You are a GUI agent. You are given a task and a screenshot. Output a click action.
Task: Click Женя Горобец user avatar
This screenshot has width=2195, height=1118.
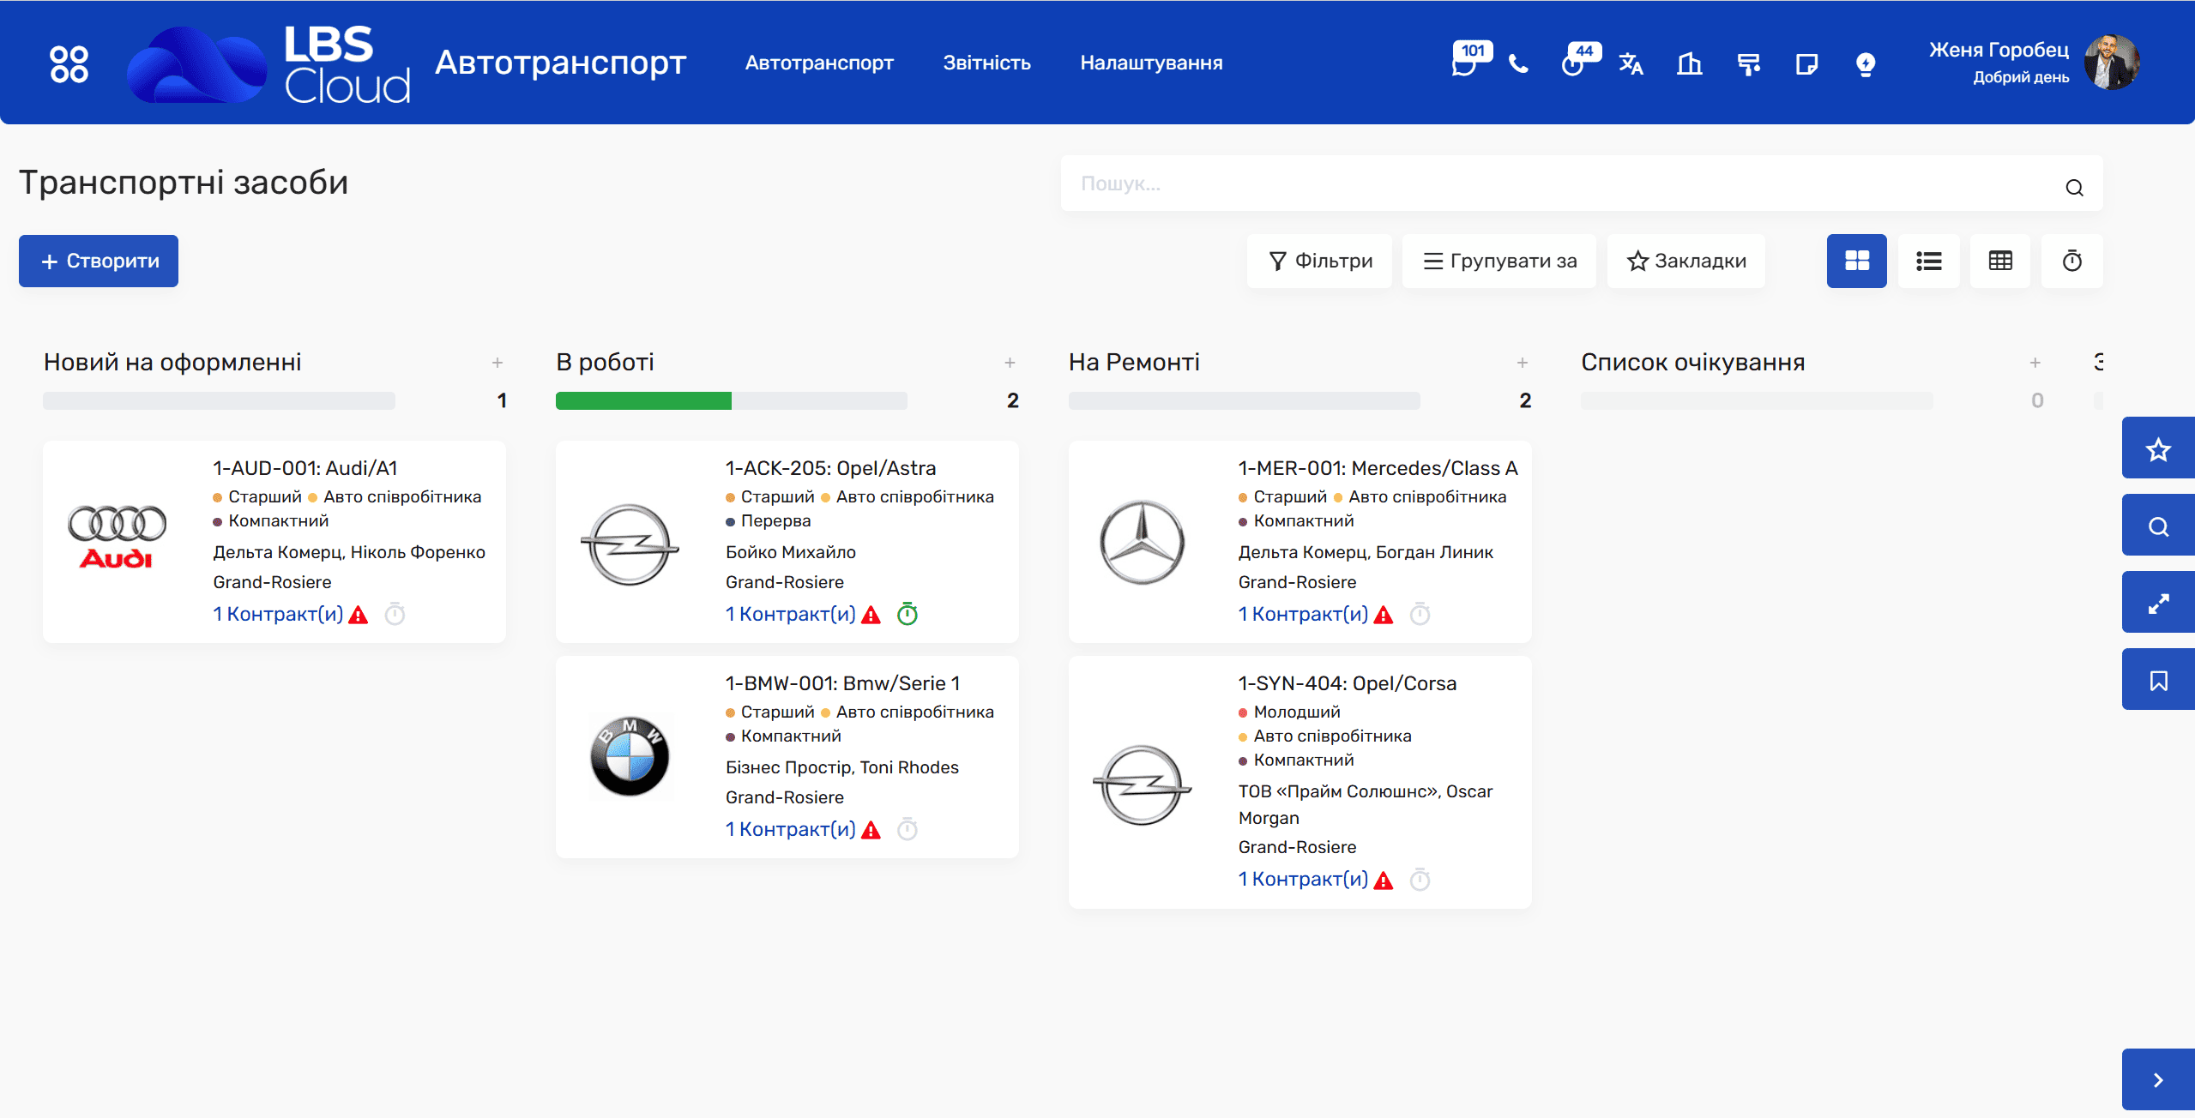click(2112, 63)
